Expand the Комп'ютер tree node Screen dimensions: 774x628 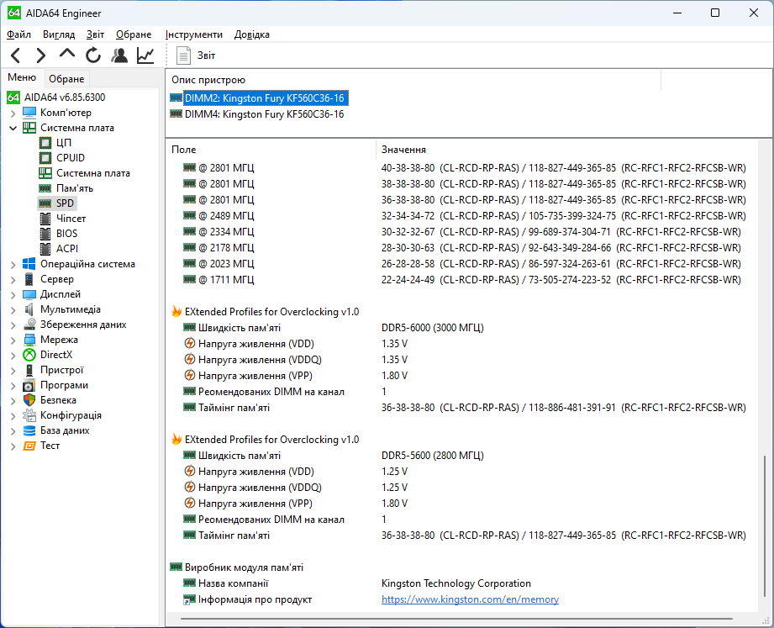13,113
